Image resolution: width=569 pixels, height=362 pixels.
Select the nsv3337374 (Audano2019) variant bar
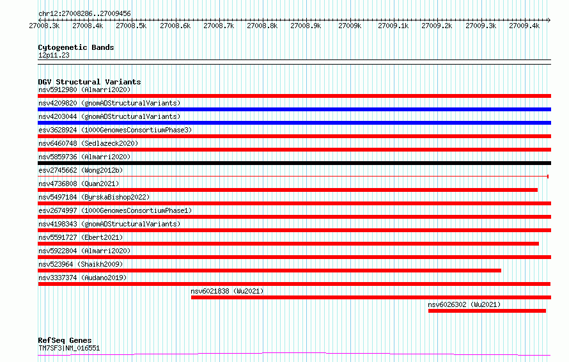(x=294, y=284)
